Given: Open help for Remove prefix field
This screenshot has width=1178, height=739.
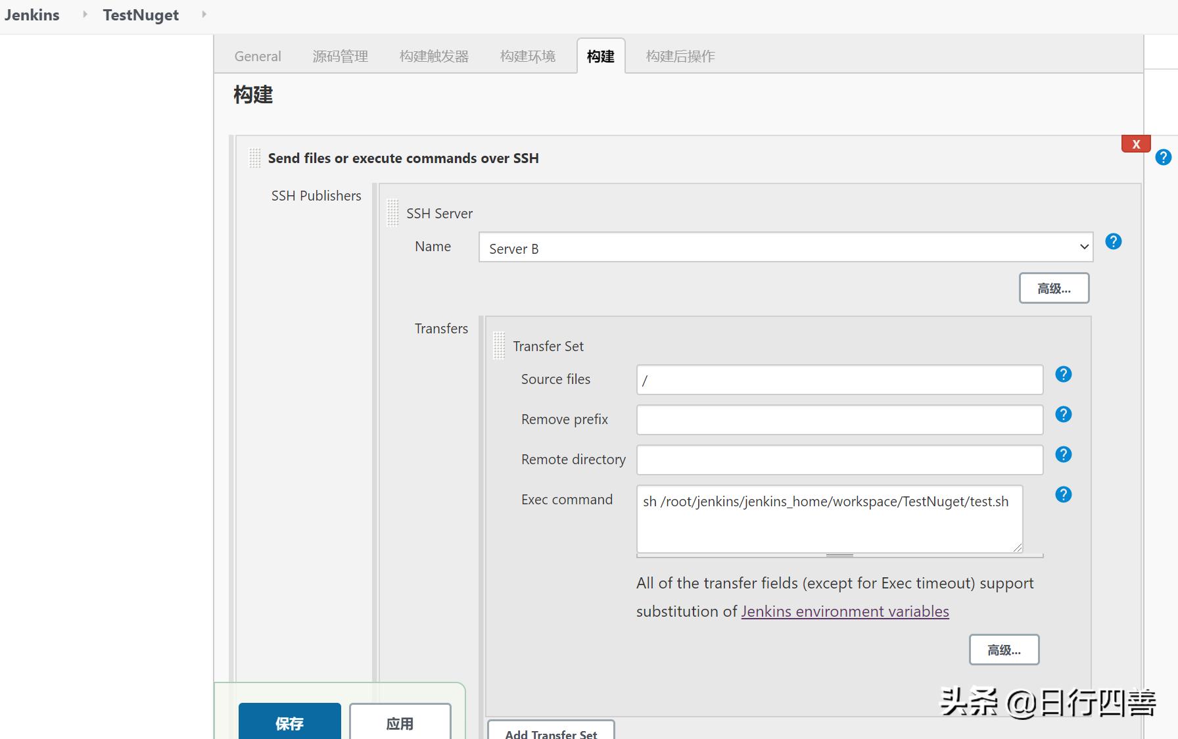Looking at the screenshot, I should (1063, 414).
